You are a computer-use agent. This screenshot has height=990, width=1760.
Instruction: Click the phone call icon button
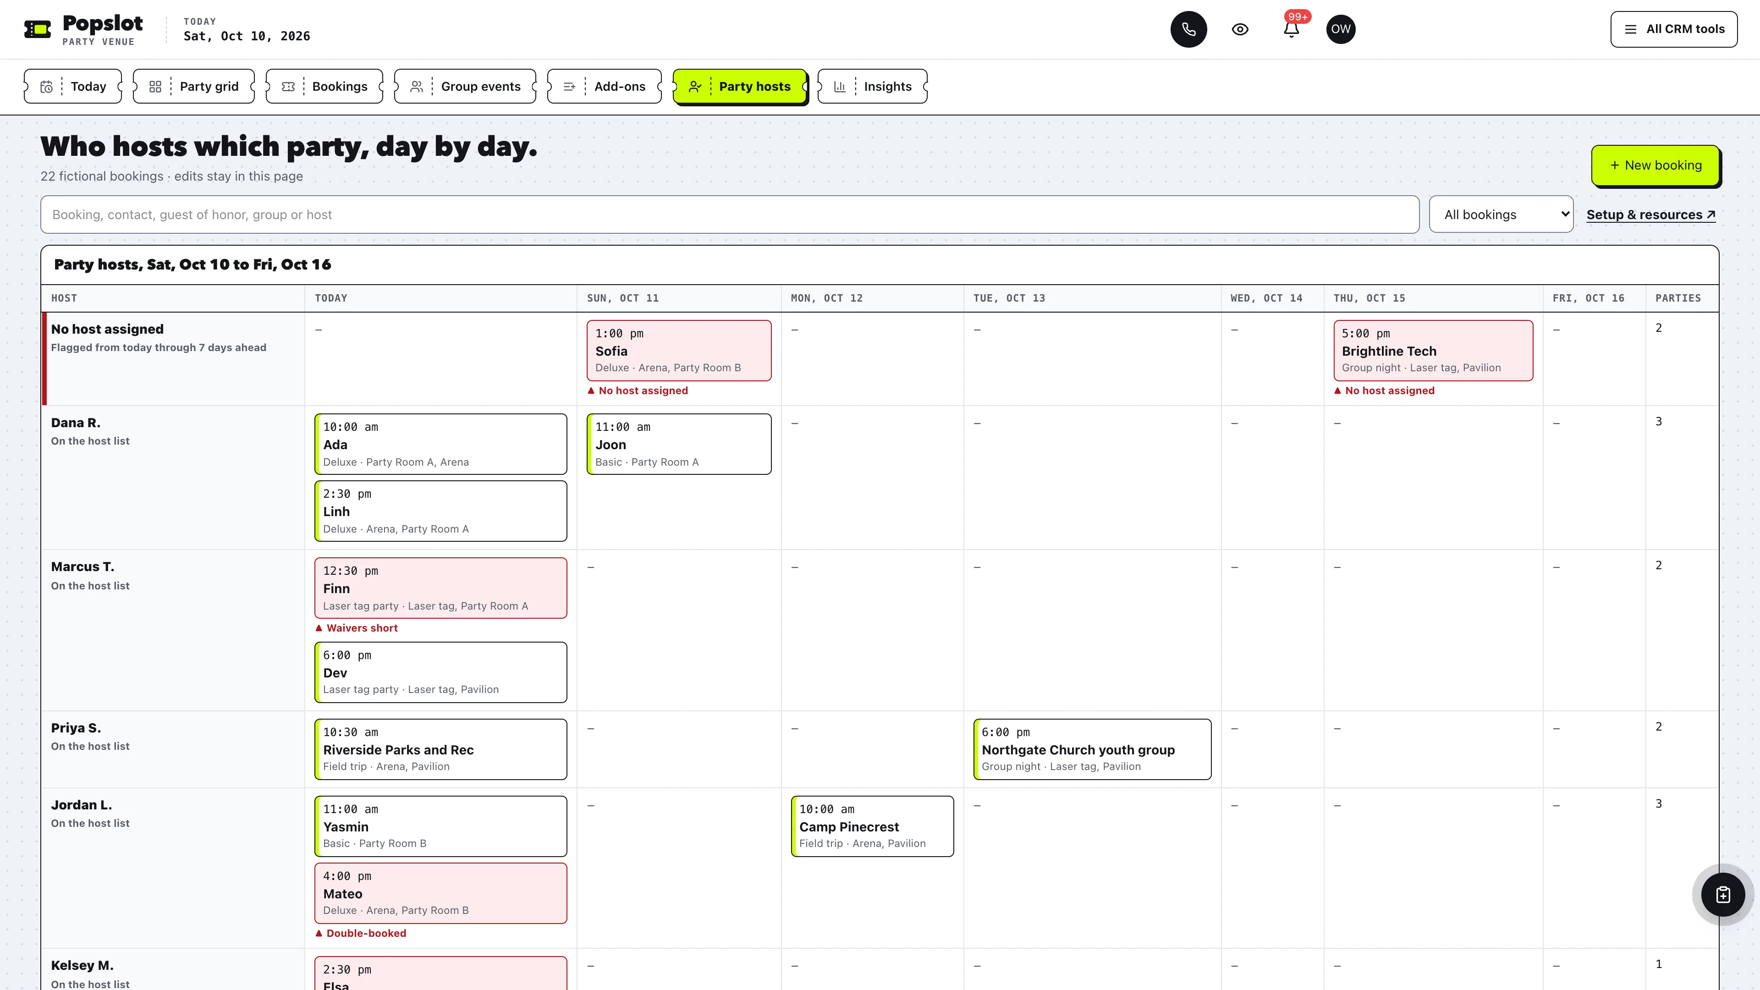pos(1188,29)
